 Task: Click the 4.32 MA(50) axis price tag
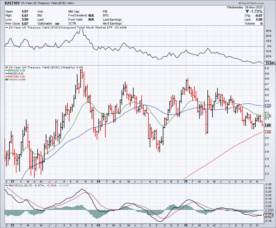pos(268,106)
